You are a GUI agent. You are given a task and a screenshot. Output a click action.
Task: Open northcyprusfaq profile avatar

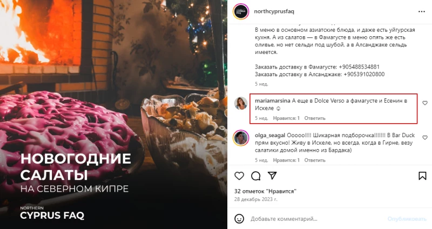click(241, 11)
